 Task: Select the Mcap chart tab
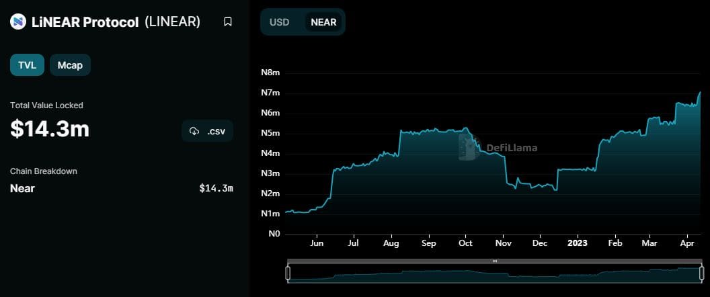click(70, 65)
